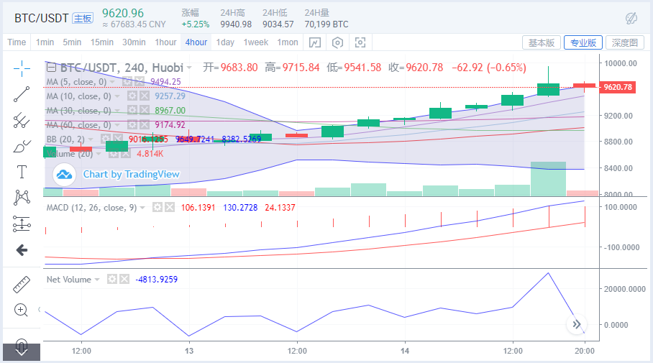Select the trend line drawing tool
The height and width of the screenshot is (363, 653).
click(x=22, y=94)
